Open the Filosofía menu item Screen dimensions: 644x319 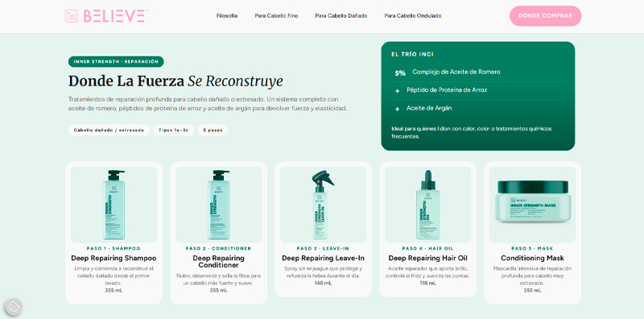[x=227, y=16]
